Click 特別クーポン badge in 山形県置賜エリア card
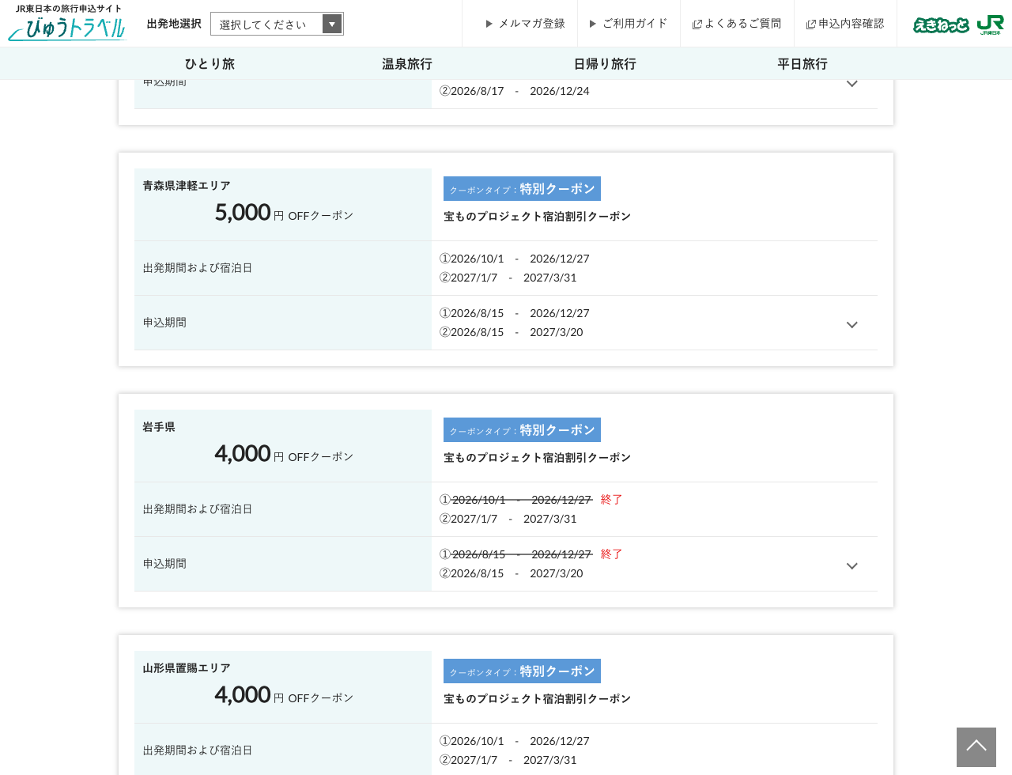This screenshot has width=1012, height=775. click(x=522, y=671)
